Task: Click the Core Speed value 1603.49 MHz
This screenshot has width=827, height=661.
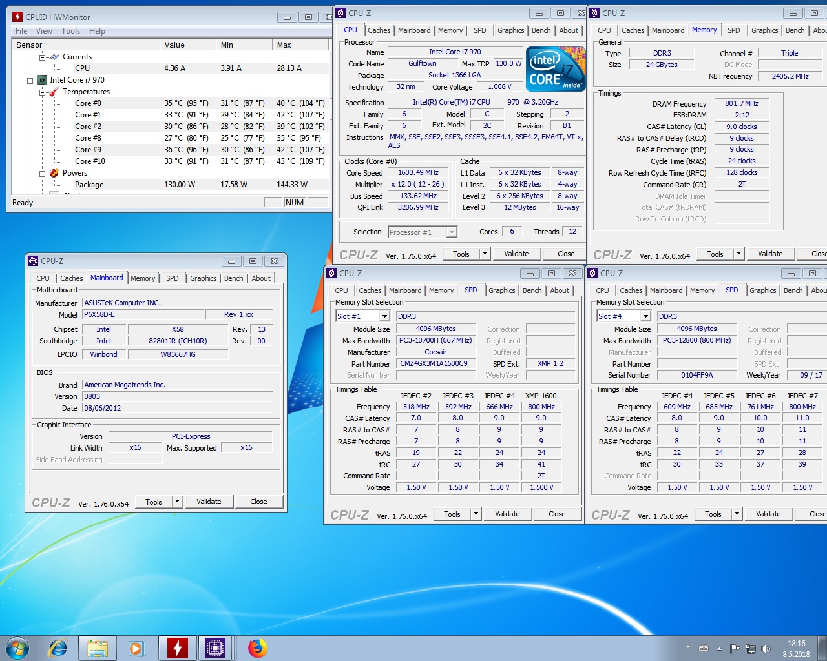Action: [419, 172]
